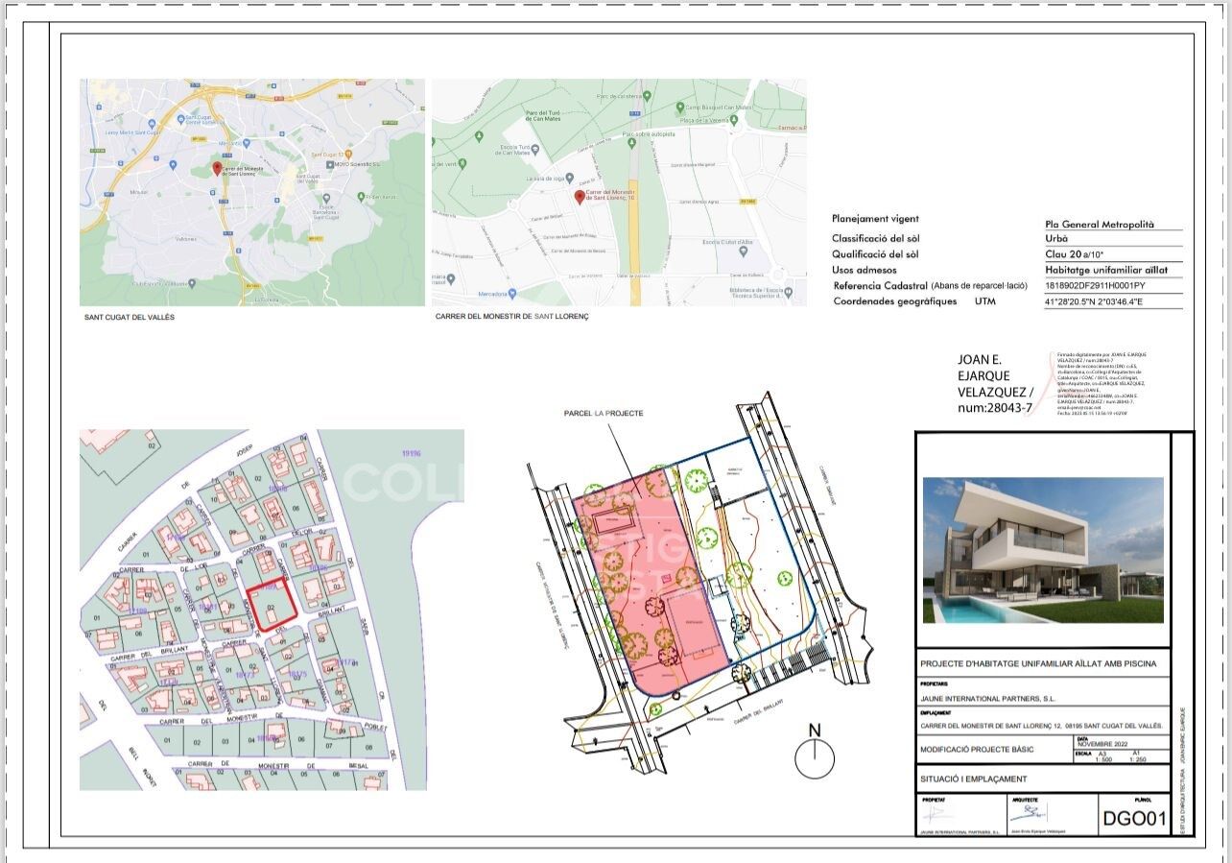The height and width of the screenshot is (863, 1232).
Task: Click the Parc sobre autopista park marker
Action: pyautogui.click(x=629, y=144)
